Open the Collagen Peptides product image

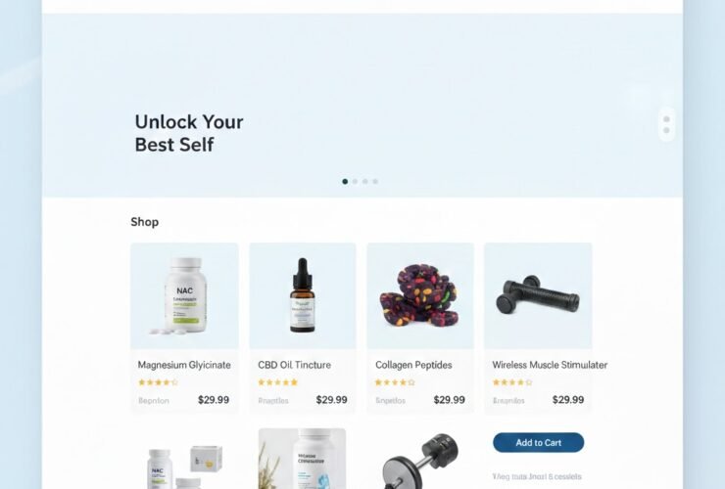coord(420,295)
